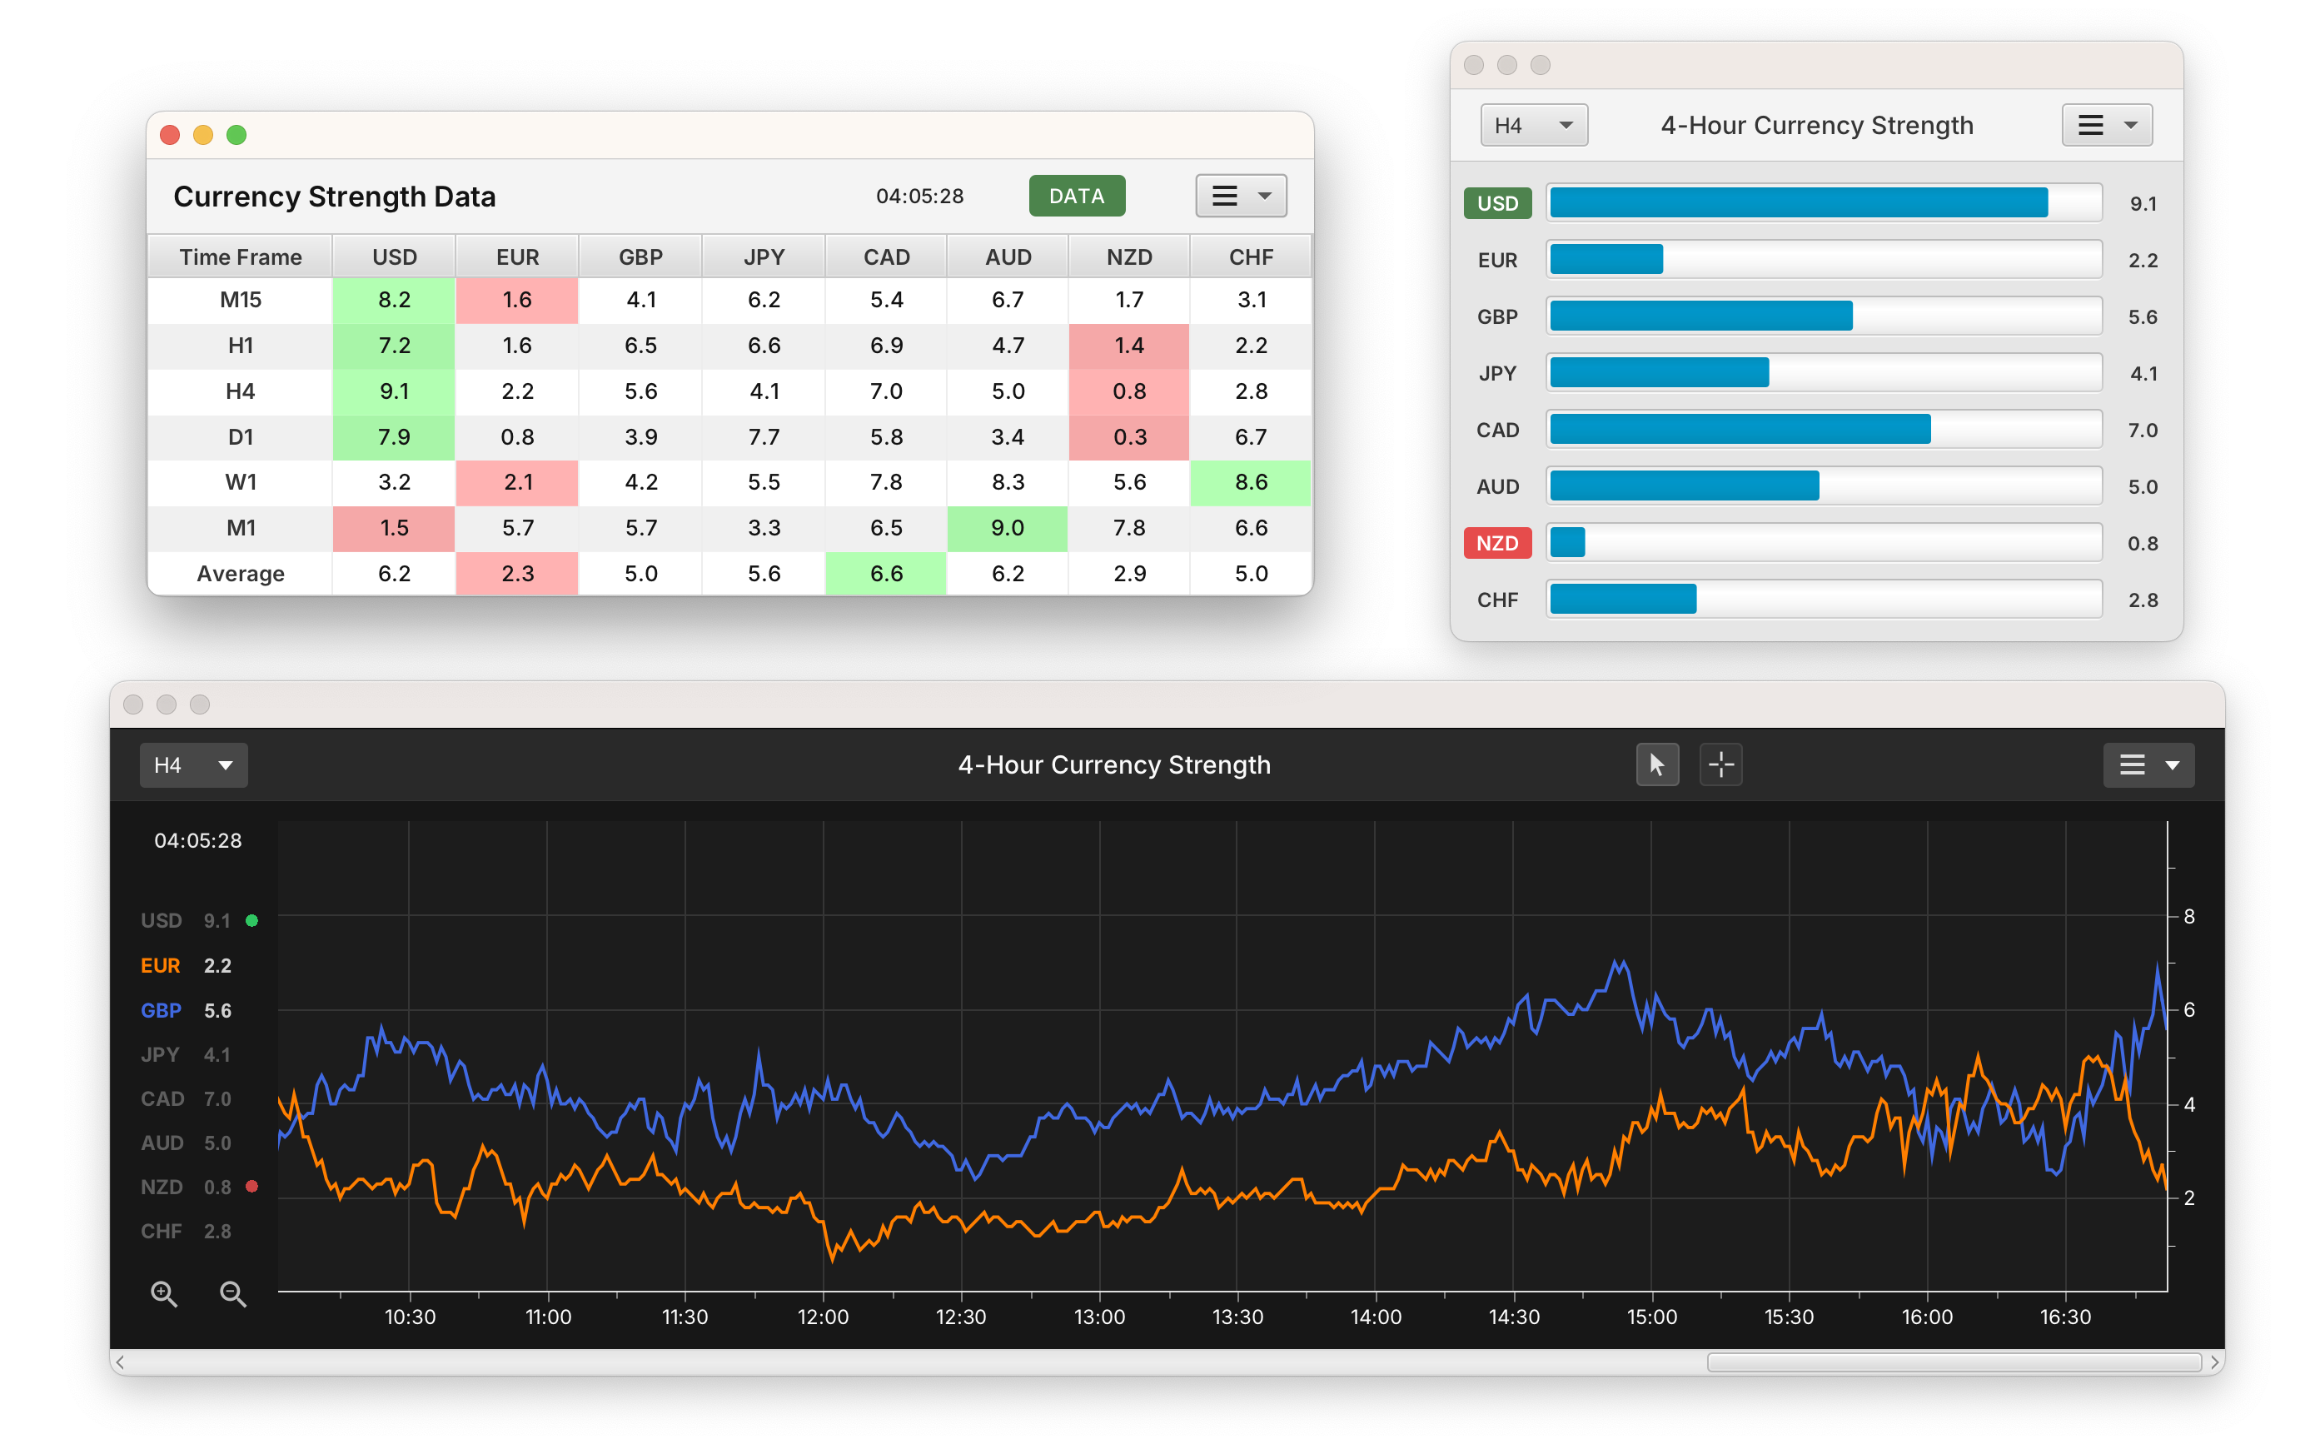The height and width of the screenshot is (1444, 2310).
Task: Open the H4 timeframe dropdown in dark chart window
Action: (193, 764)
